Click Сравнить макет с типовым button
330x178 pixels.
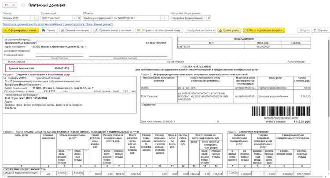(x=114, y=30)
